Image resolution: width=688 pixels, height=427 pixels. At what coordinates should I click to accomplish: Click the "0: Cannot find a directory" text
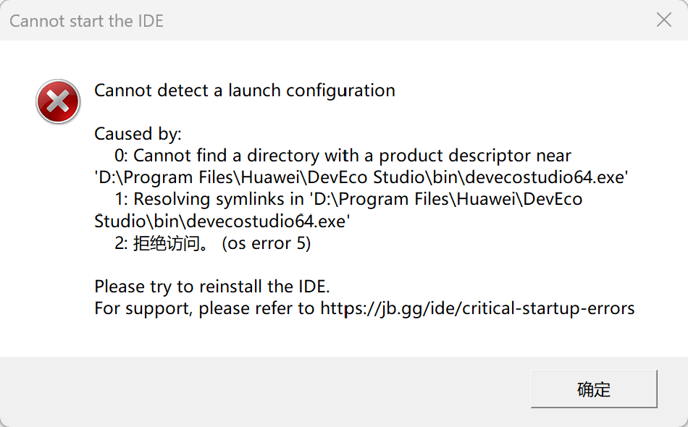point(217,156)
